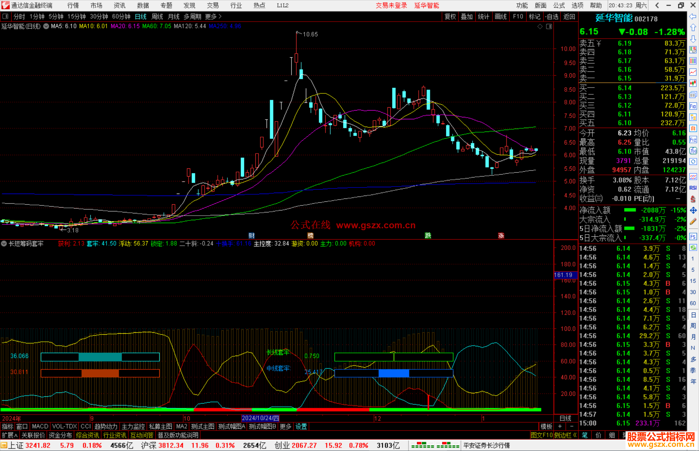Click the down arrow icon in right sidebar
This screenshot has height=451, width=699.
[x=693, y=39]
